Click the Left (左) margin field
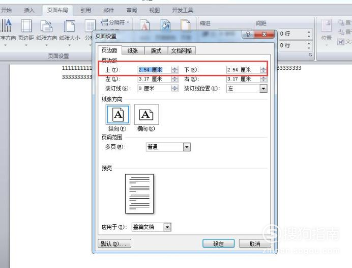Viewport: 352px width, 268px height. tap(155, 79)
